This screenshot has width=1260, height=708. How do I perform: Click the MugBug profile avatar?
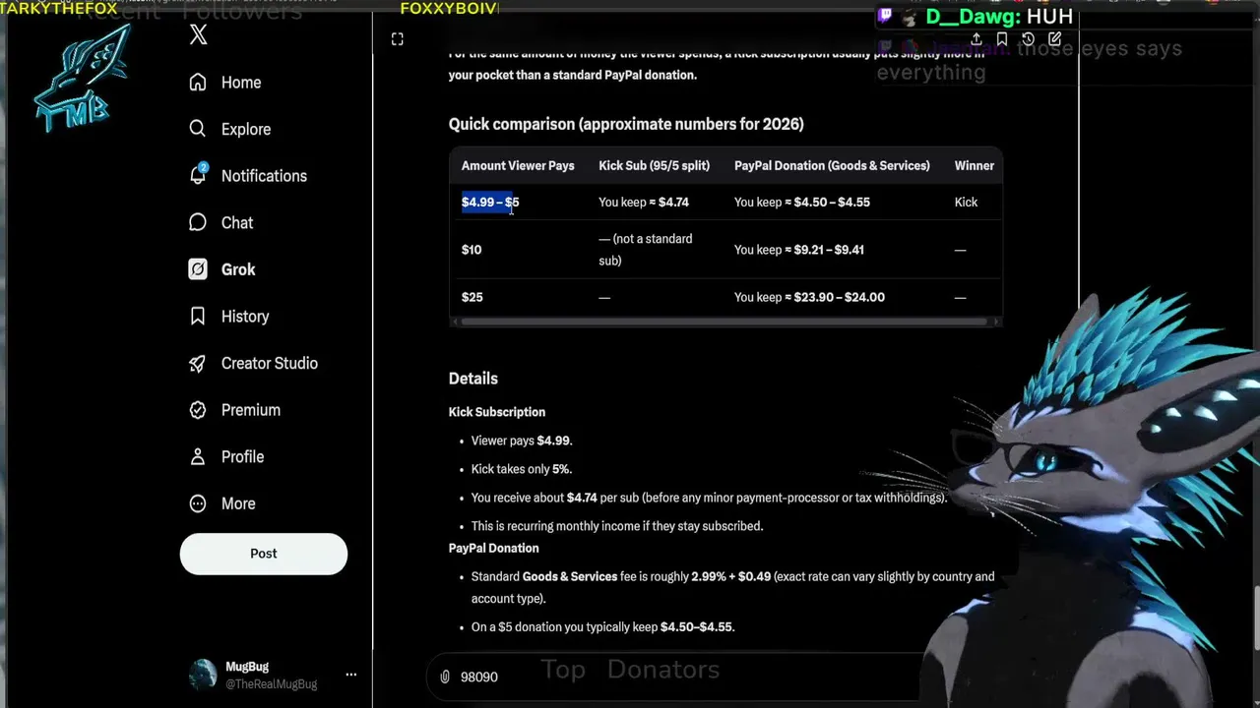[203, 675]
